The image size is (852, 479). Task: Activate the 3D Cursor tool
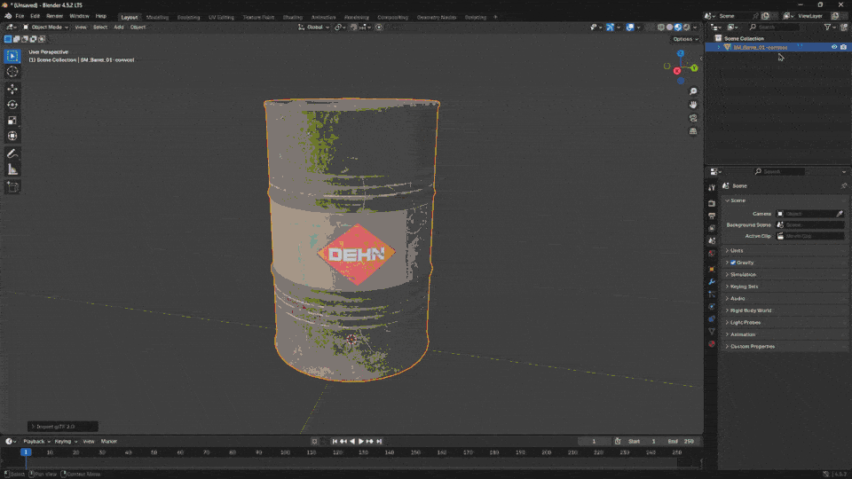pyautogui.click(x=12, y=72)
